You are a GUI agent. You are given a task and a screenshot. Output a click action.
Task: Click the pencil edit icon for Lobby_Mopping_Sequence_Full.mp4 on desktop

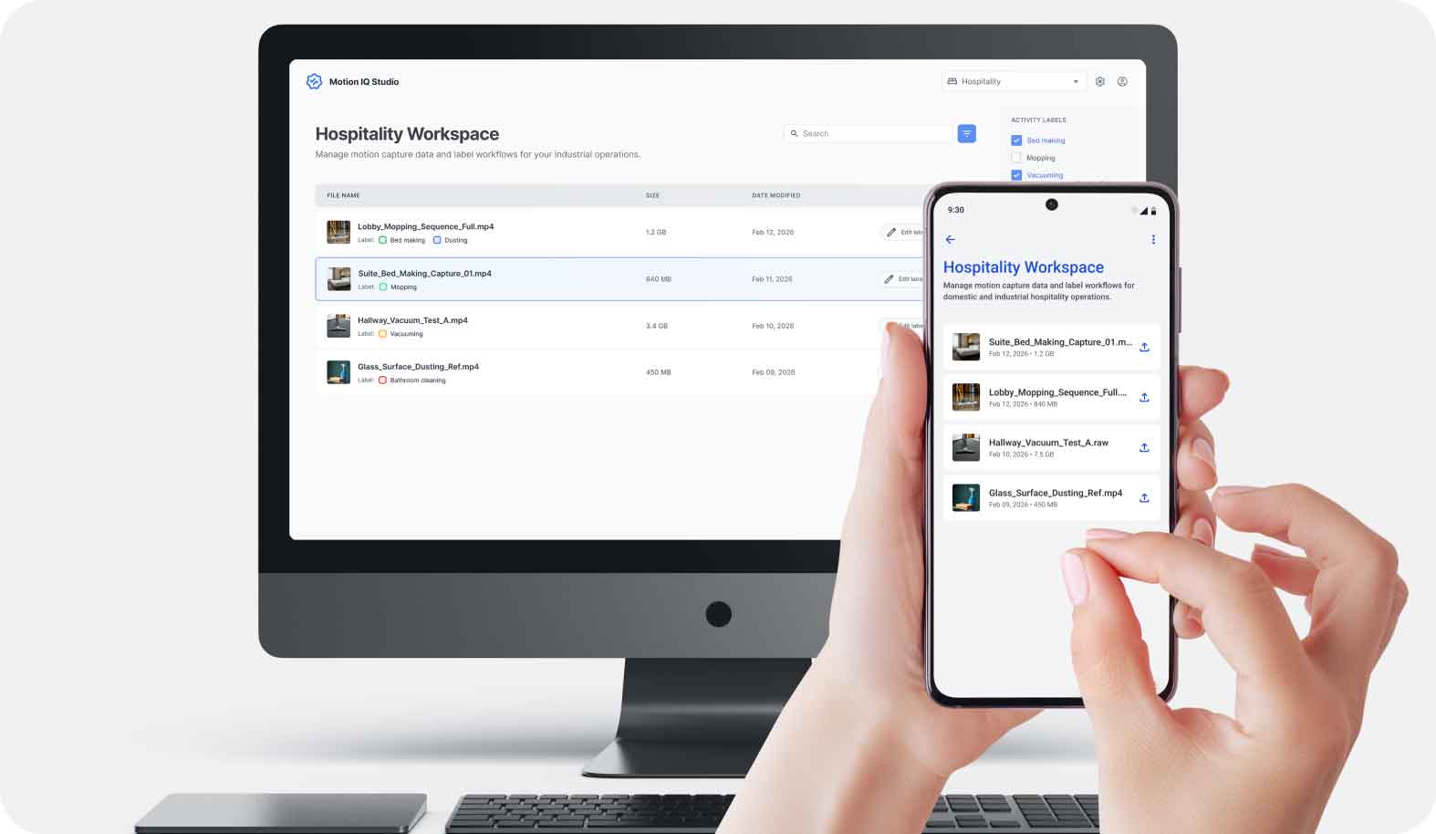891,232
